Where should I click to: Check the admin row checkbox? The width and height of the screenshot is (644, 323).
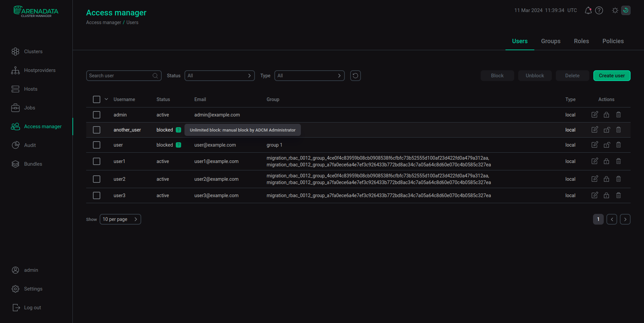(97, 115)
